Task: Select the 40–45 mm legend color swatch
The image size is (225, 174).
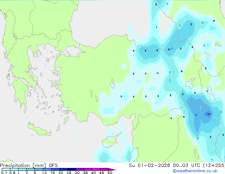Action: click(x=96, y=169)
